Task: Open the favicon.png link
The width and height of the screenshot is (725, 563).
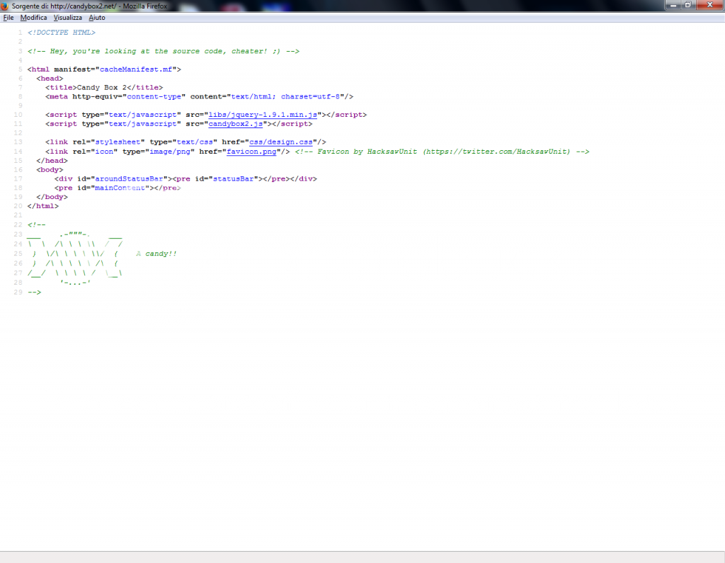Action: pos(251,152)
